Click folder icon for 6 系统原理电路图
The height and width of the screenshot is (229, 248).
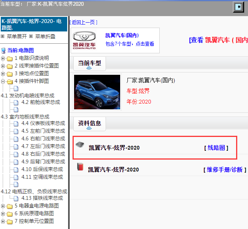[10, 213]
